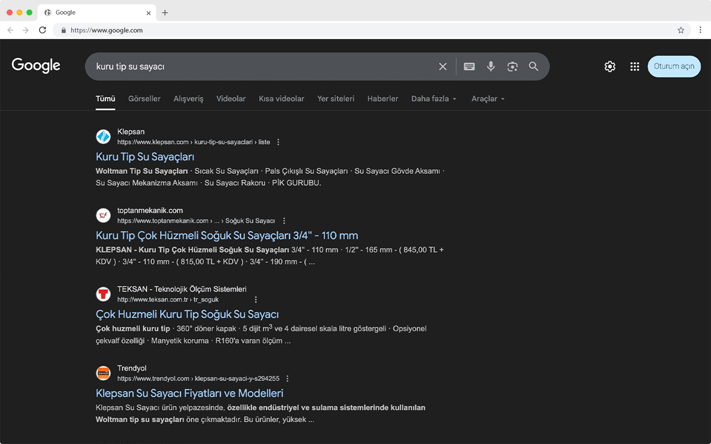The image size is (711, 444).
Task: Click the magnifying glass search button
Action: [x=533, y=67]
